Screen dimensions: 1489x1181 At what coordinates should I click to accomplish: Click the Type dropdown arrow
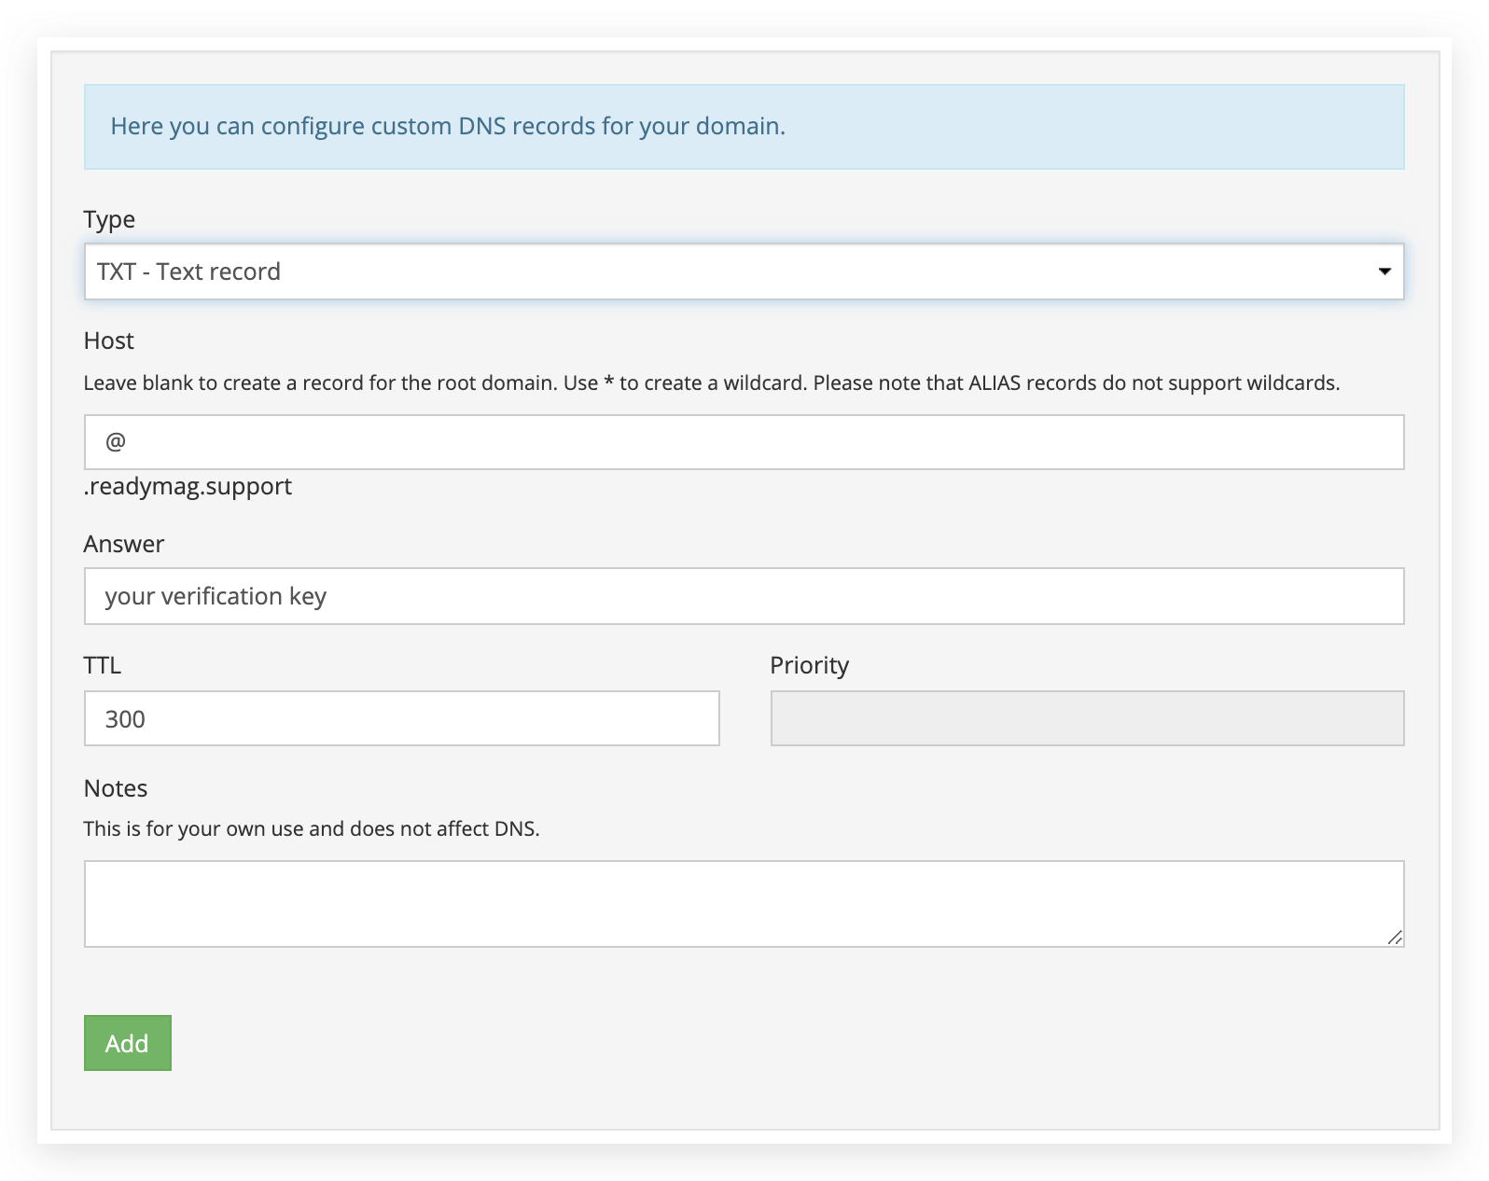pyautogui.click(x=1384, y=271)
